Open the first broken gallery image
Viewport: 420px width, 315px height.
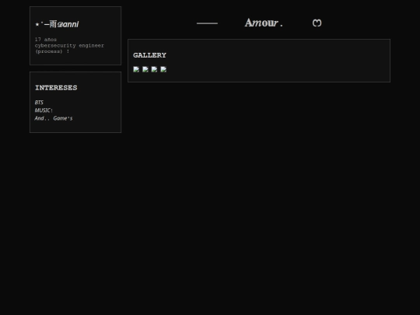[x=136, y=69]
